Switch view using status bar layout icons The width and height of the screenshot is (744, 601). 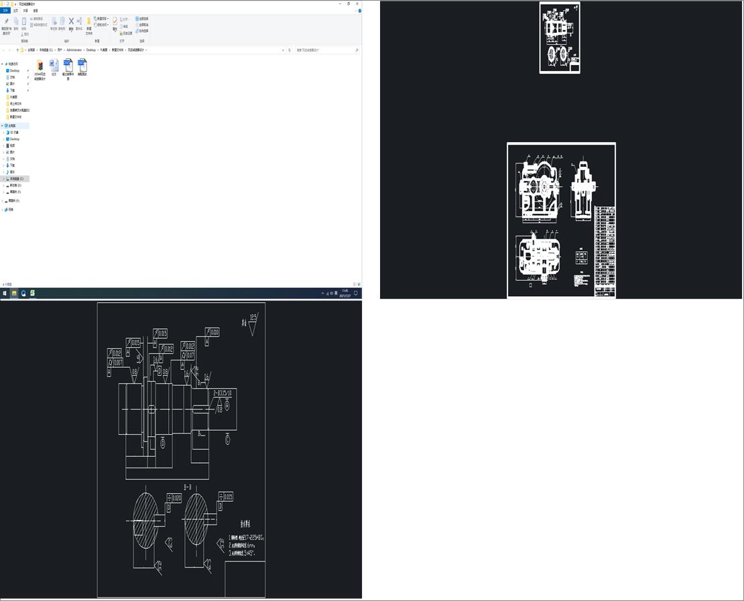[x=356, y=284]
